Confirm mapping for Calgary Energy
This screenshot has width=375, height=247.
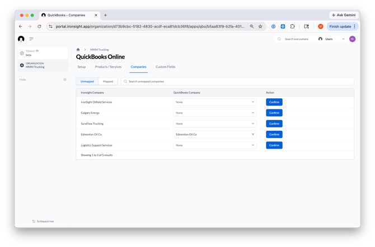point(274,113)
